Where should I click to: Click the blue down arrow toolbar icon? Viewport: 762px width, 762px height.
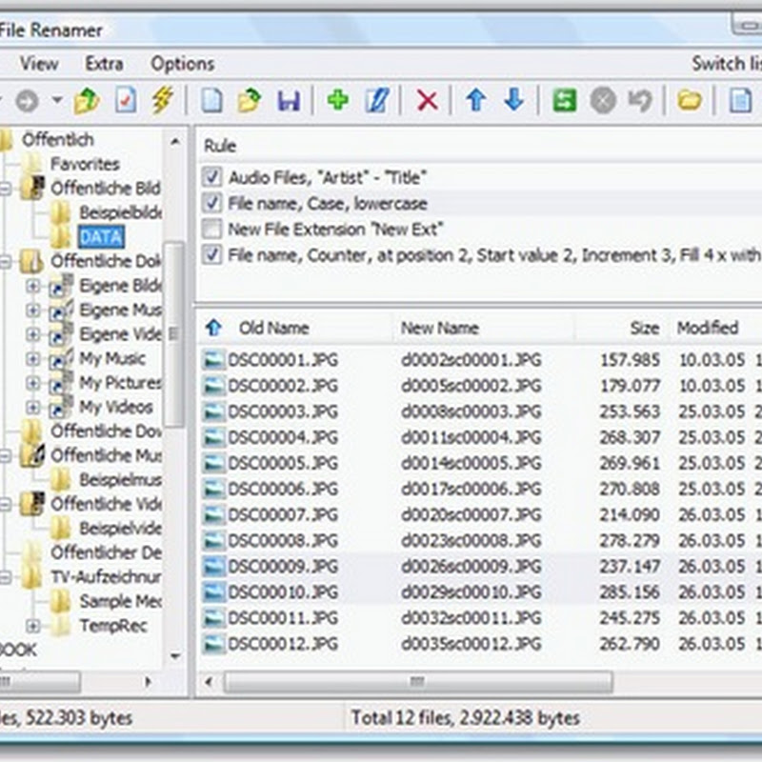tap(513, 100)
